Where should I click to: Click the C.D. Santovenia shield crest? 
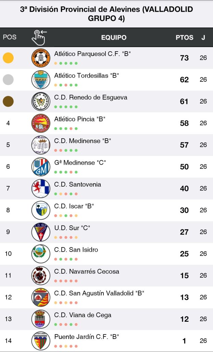click(41, 188)
